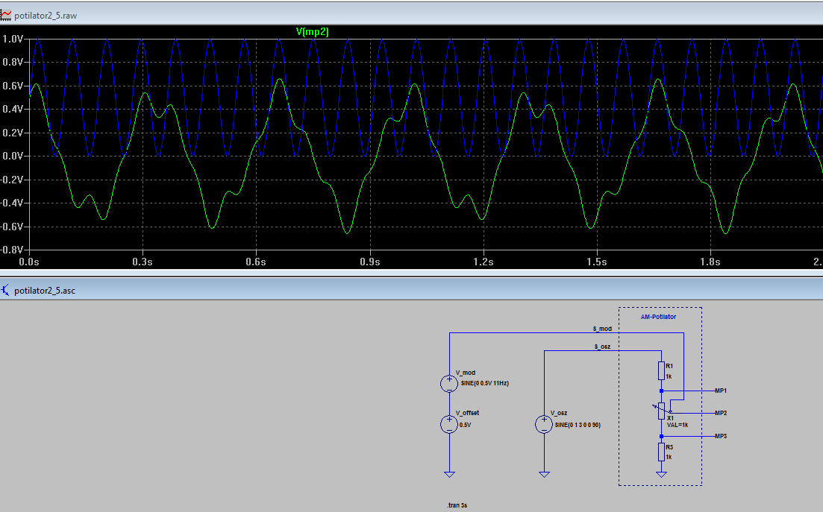Click the SINE(0 0.5V 11Hz) value text
This screenshot has width=823, height=512.
(x=484, y=384)
